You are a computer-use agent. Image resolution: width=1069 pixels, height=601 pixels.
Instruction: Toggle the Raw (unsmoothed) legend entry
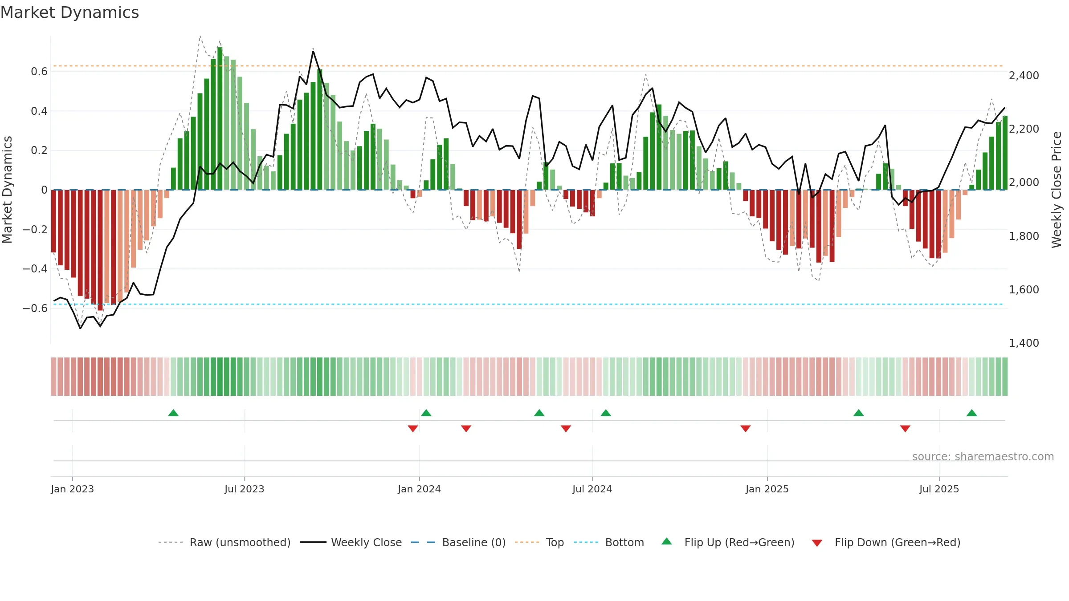224,542
